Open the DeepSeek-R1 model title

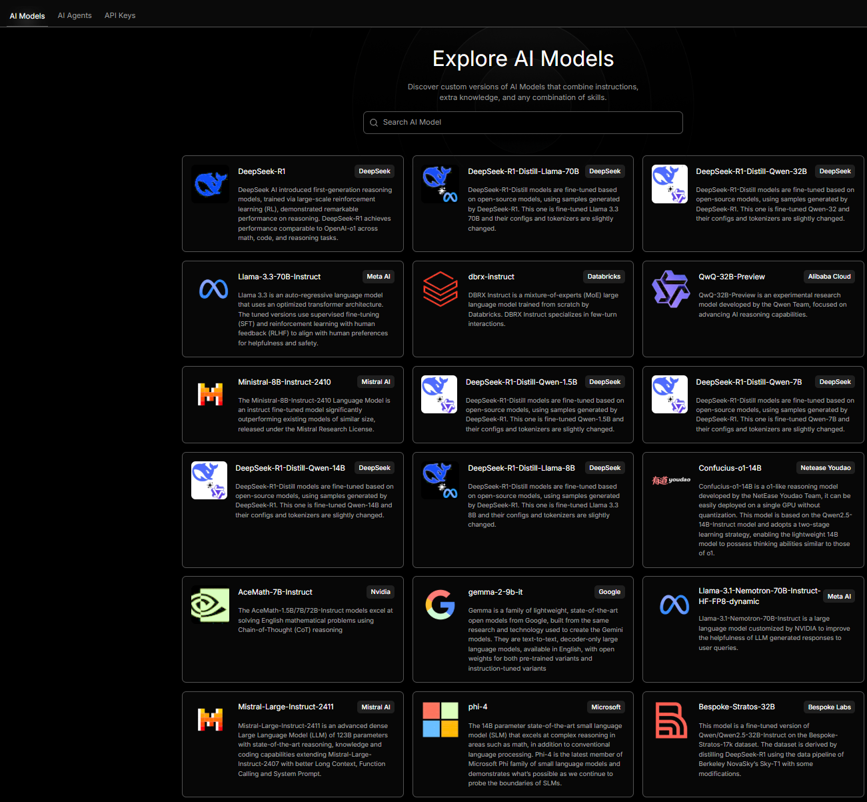click(x=262, y=171)
